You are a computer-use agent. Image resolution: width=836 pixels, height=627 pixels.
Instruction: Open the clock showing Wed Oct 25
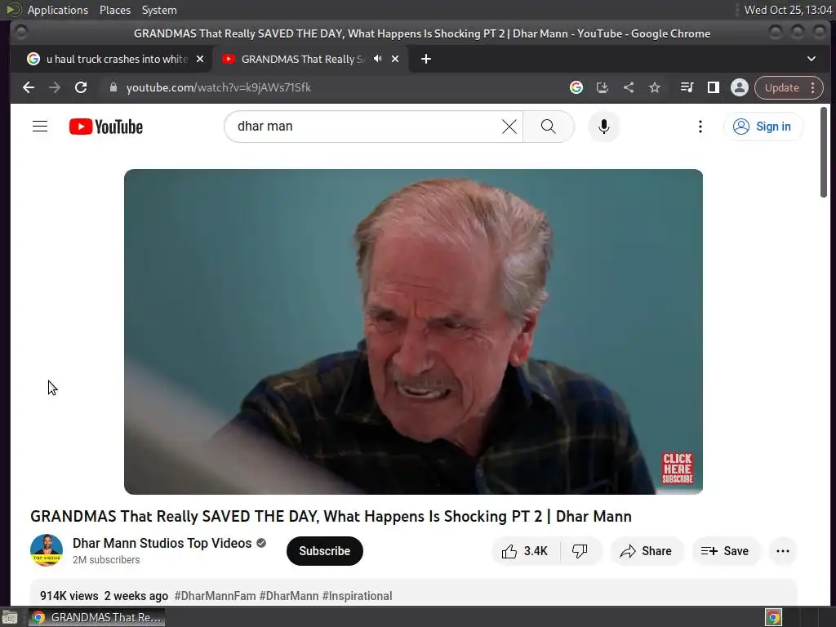pyautogui.click(x=788, y=10)
